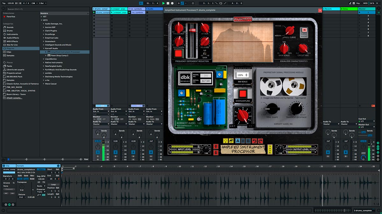Toggle the Key map mode button
This screenshot has height=214, width=382.
(x=358, y=3)
